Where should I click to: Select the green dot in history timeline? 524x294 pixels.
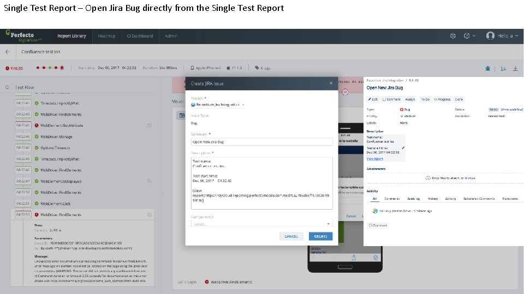pos(50,68)
